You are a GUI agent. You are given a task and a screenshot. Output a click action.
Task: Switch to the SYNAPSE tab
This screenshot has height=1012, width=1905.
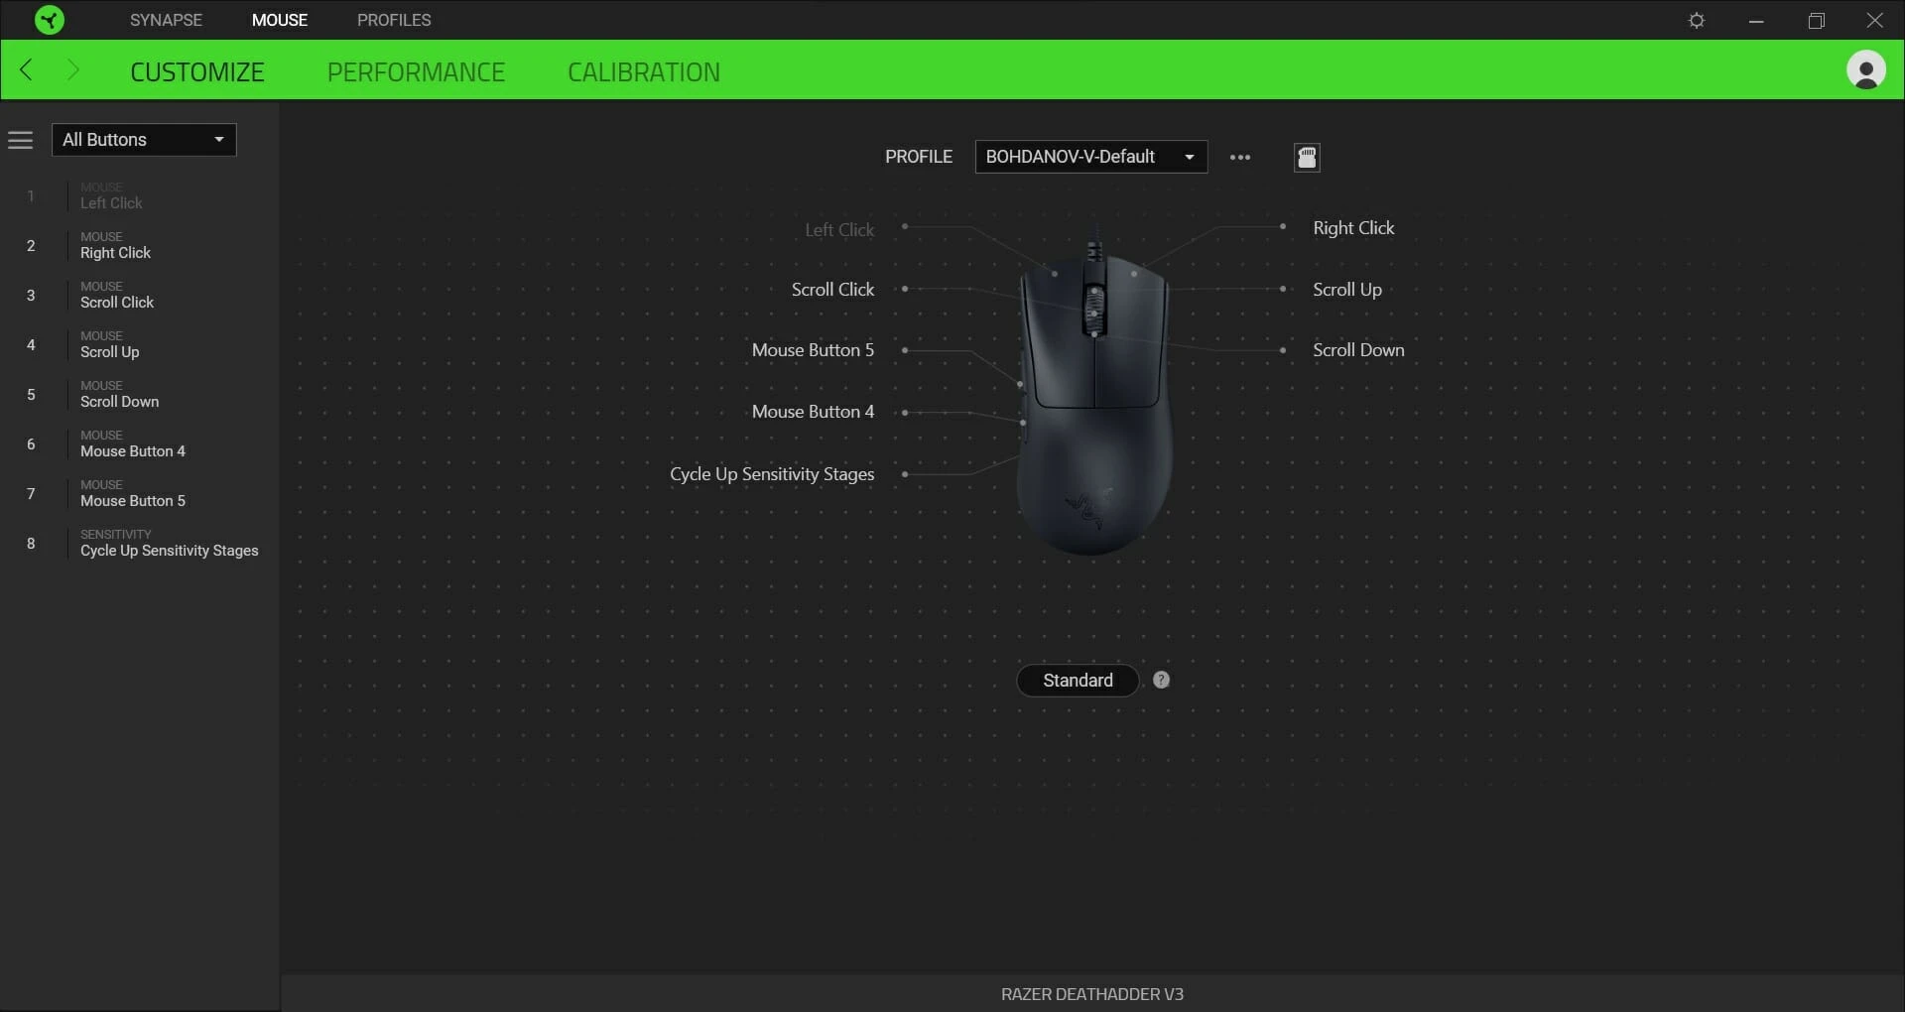point(166,20)
